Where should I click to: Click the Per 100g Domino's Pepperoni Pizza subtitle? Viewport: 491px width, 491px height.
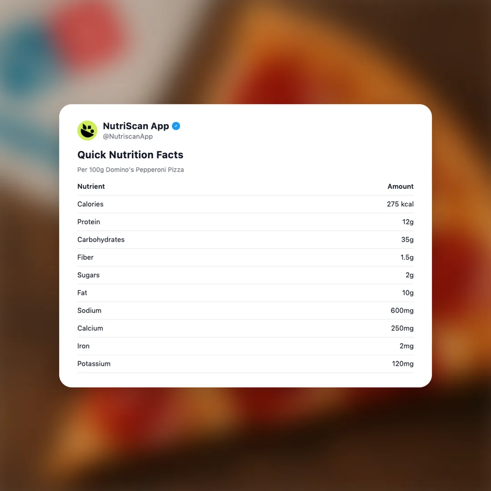pos(130,170)
